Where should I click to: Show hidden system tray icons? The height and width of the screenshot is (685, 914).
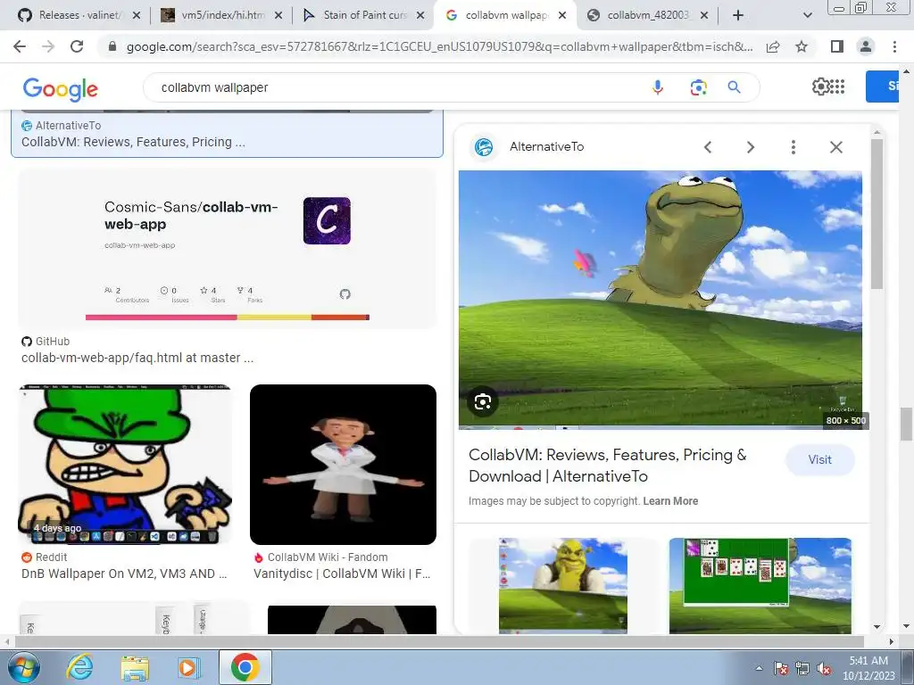[x=759, y=668]
